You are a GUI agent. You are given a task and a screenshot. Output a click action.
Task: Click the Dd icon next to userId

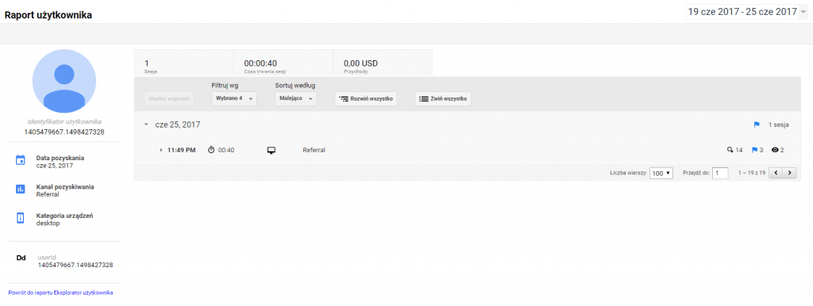tap(21, 258)
